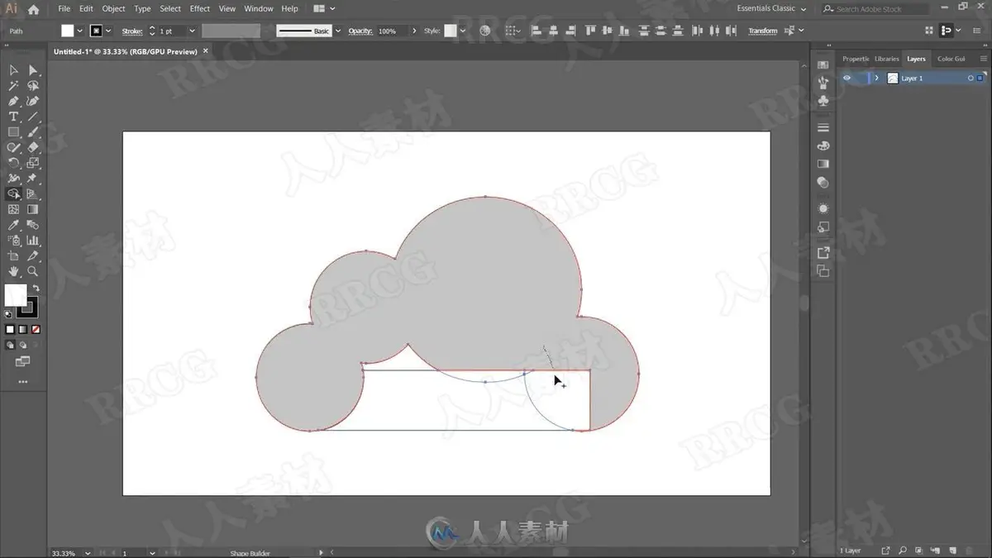Click the Horizontal Align Left icon
The height and width of the screenshot is (558, 992).
coord(535,31)
